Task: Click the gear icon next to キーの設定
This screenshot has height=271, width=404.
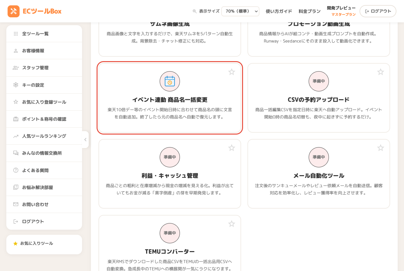Action: click(16, 85)
